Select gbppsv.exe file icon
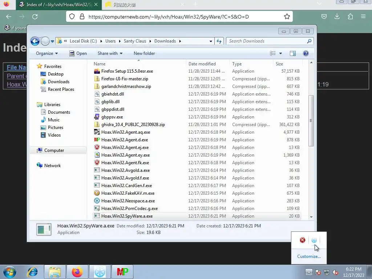The height and width of the screenshot is (279, 372). [x=97, y=117]
